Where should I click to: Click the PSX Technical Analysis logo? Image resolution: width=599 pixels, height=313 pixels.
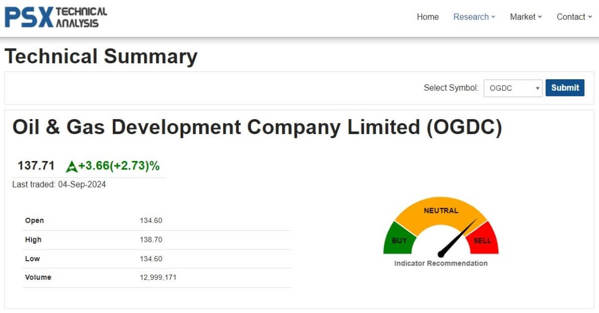[x=56, y=17]
